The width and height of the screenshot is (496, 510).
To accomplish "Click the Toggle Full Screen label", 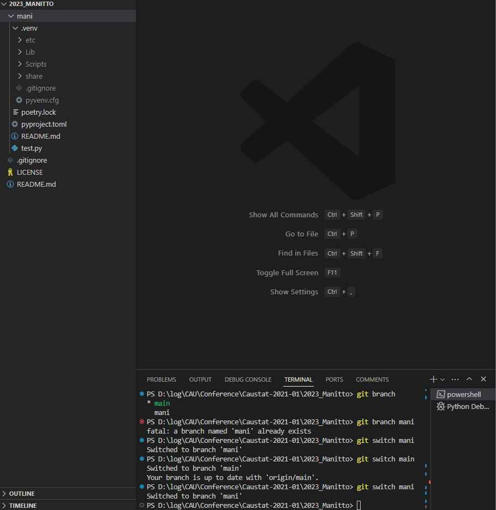I will (x=288, y=272).
